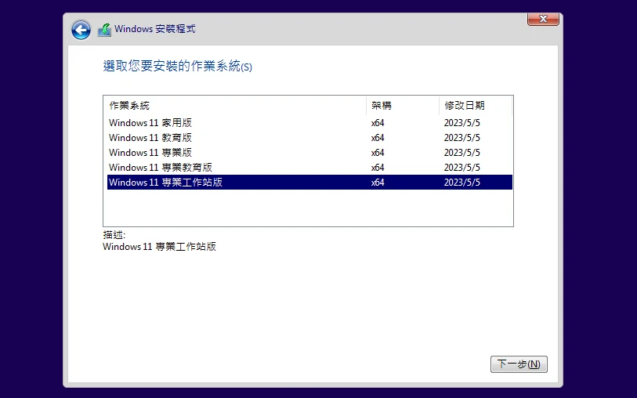Click the 下一步(N) button

tap(519, 364)
